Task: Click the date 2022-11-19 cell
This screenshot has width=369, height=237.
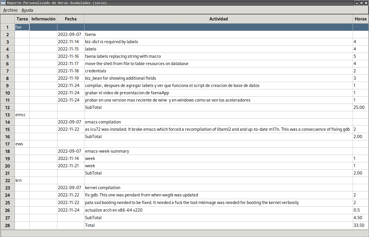Action: point(71,78)
